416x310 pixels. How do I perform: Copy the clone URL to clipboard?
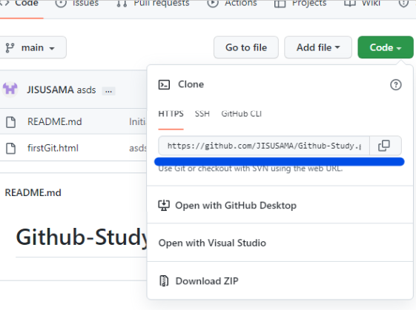coord(384,146)
